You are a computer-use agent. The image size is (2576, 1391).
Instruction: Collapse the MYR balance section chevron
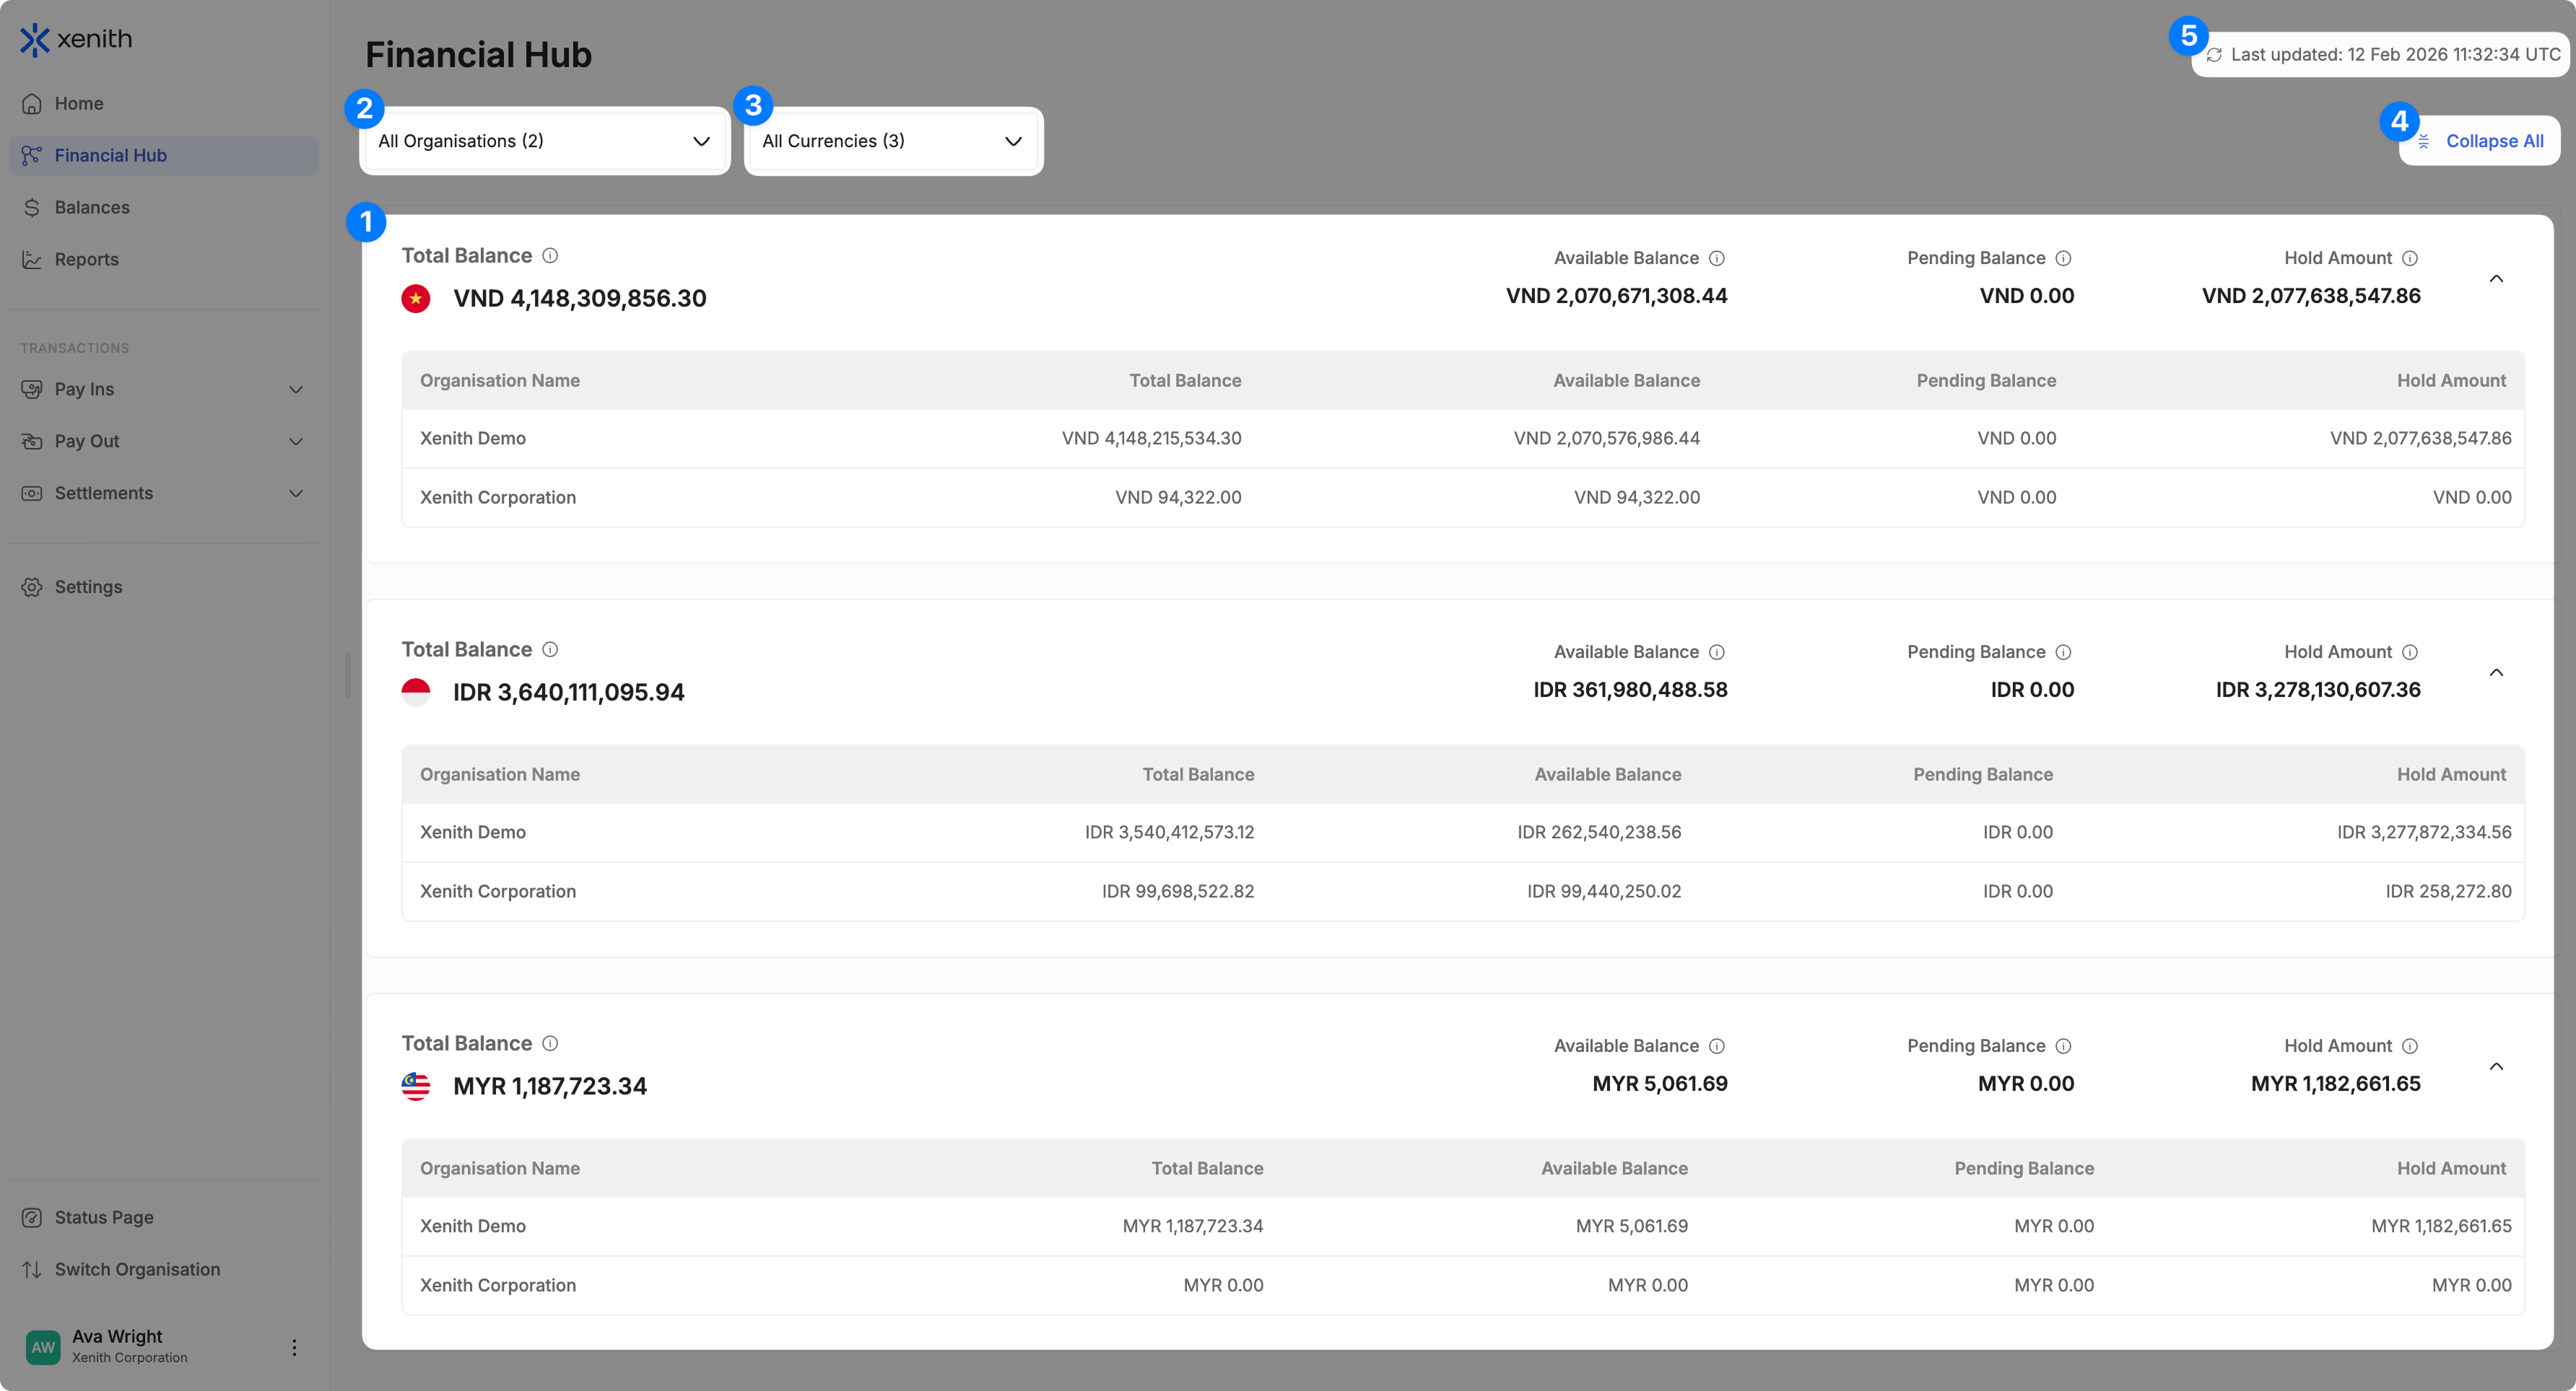pyautogui.click(x=2496, y=1066)
